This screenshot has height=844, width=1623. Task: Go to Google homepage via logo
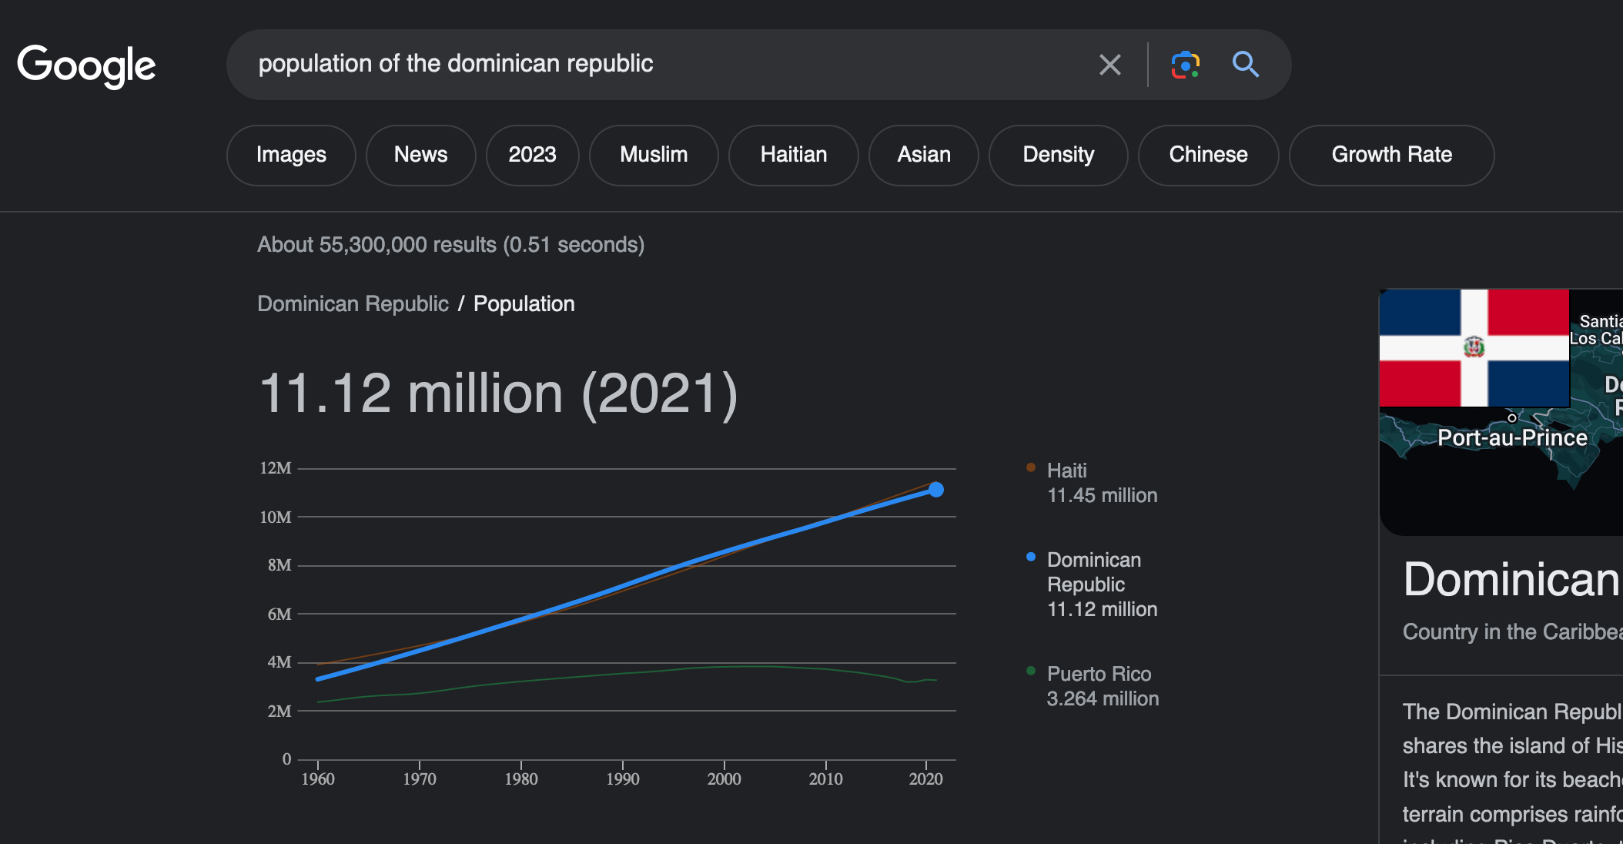pyautogui.click(x=86, y=65)
